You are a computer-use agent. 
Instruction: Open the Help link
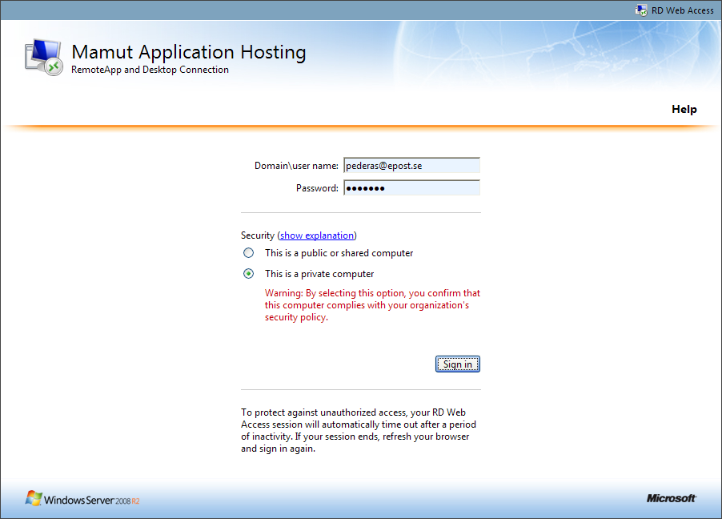click(684, 109)
